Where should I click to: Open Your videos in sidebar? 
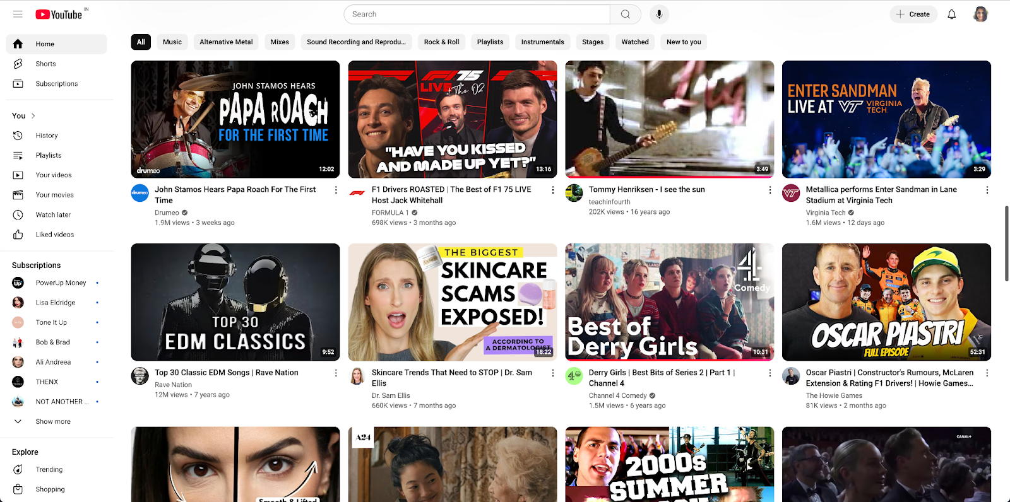pos(56,175)
